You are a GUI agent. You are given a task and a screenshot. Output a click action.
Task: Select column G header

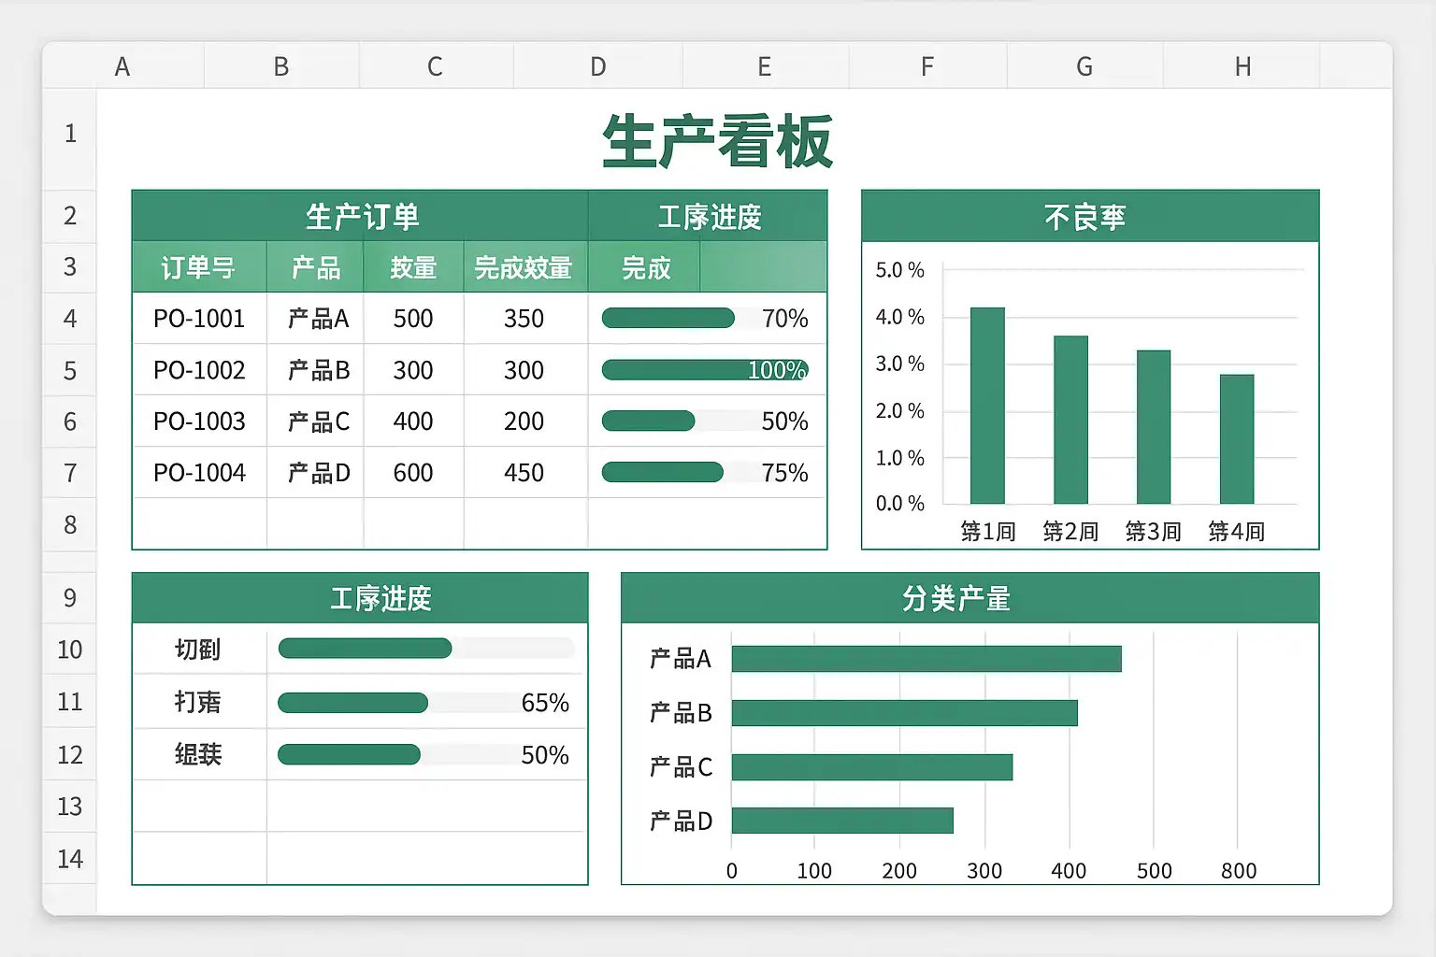[x=1084, y=66]
